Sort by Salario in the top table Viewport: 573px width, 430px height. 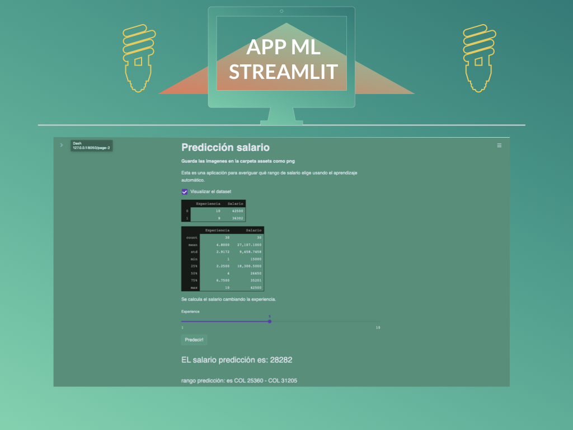235,203
